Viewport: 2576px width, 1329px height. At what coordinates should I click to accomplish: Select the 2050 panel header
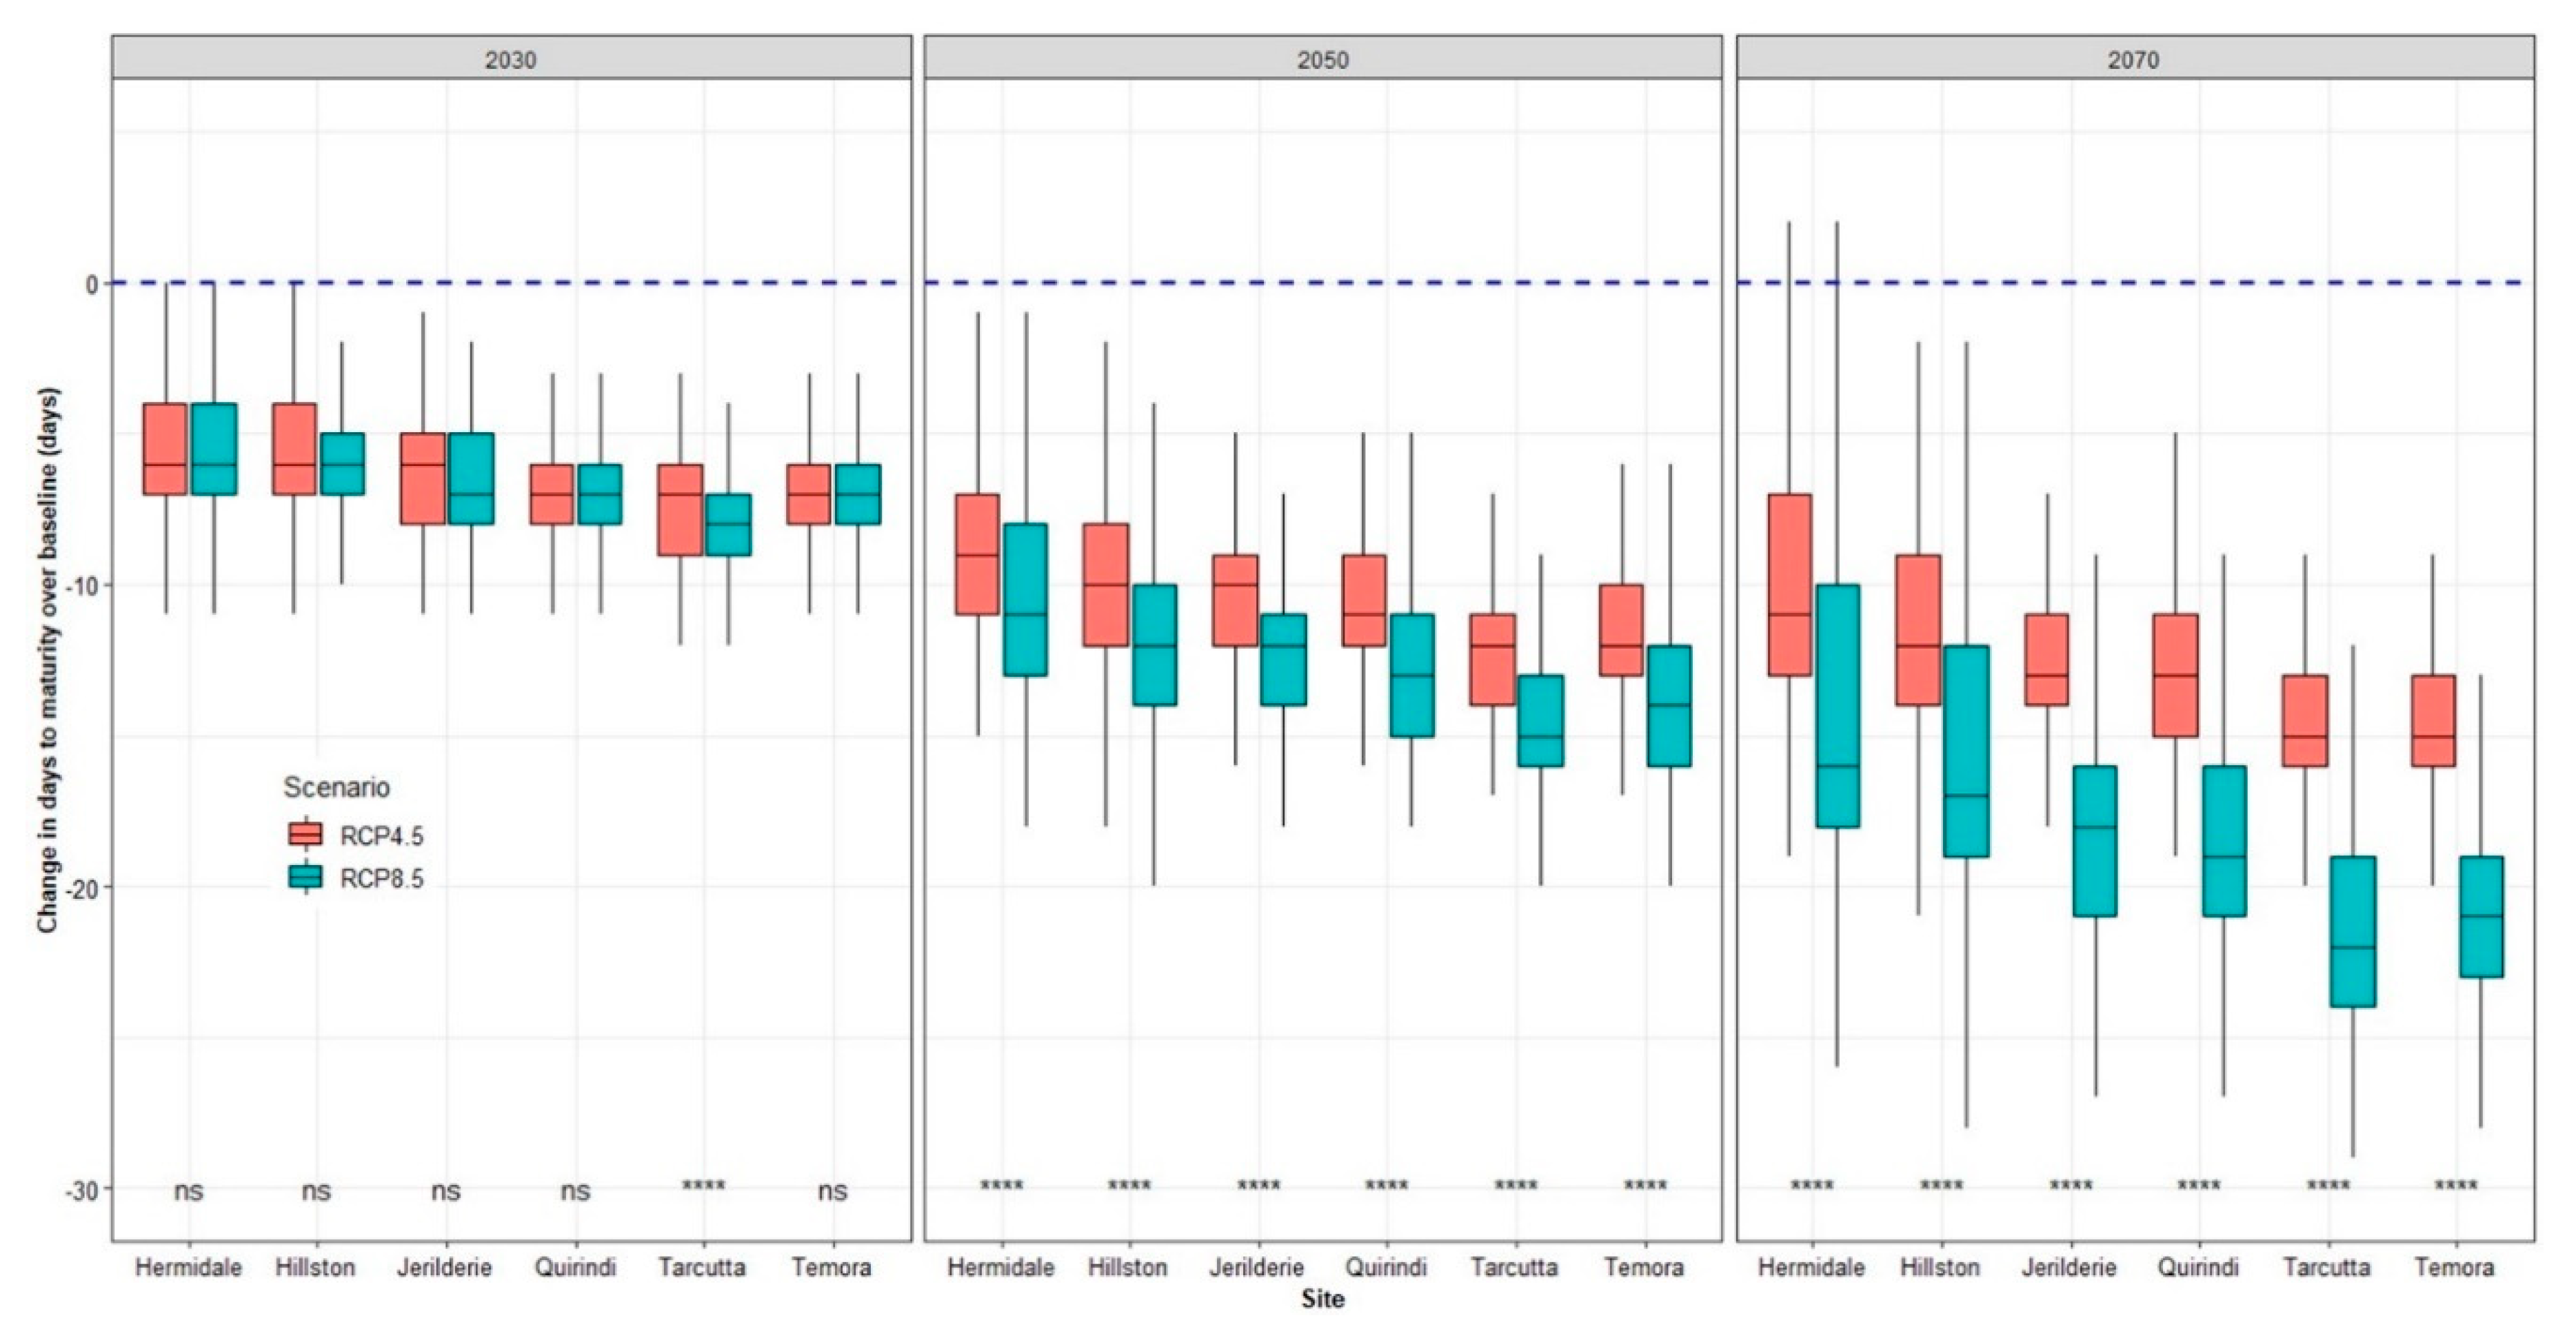pos(1322,59)
